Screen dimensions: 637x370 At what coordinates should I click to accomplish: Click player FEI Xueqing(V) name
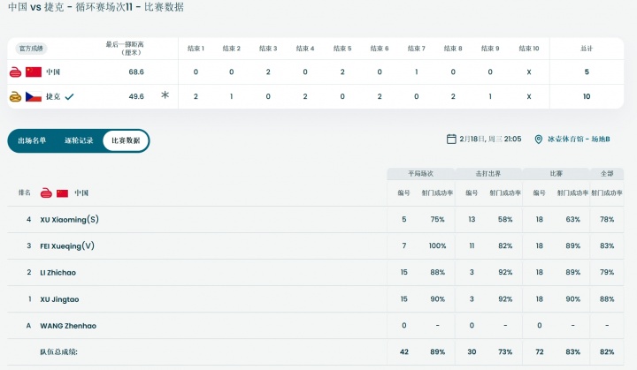pos(67,246)
